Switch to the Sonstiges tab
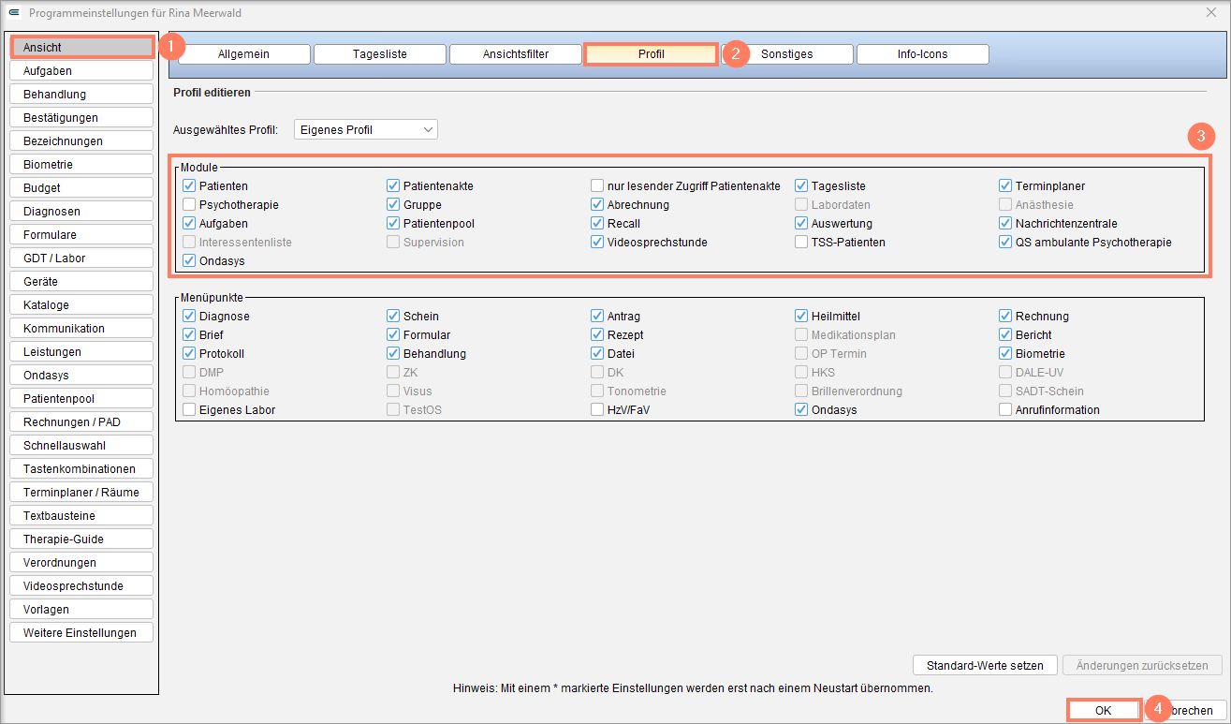 click(x=787, y=54)
